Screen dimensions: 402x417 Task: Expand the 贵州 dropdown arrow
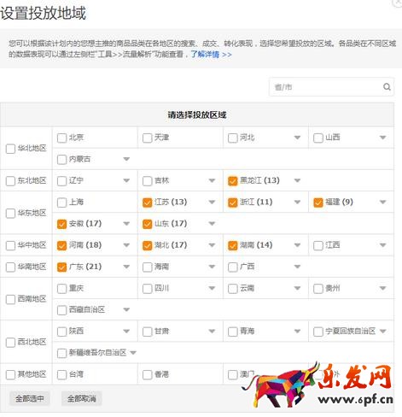[383, 288]
